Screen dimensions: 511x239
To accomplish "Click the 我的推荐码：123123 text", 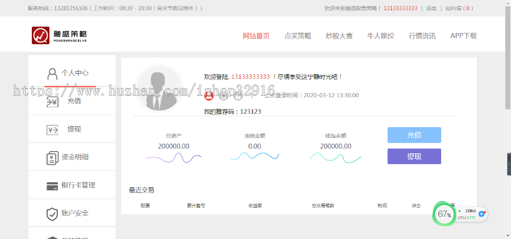I will (232, 111).
